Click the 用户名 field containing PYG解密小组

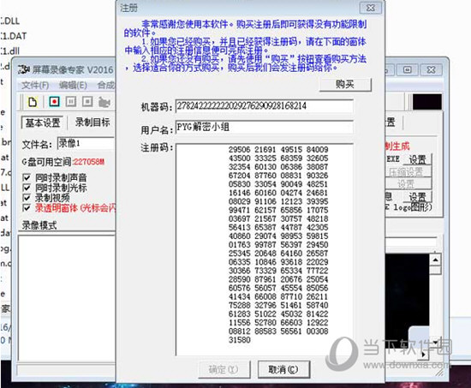tap(264, 127)
